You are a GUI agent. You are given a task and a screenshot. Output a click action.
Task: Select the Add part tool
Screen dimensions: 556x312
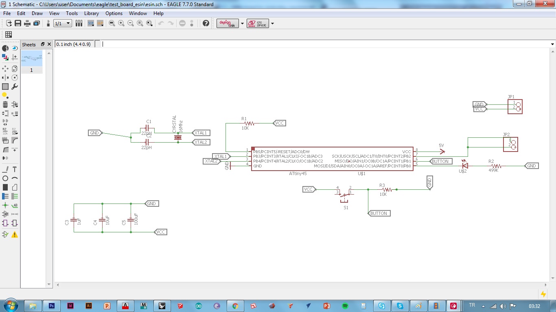pyautogui.click(x=15, y=104)
